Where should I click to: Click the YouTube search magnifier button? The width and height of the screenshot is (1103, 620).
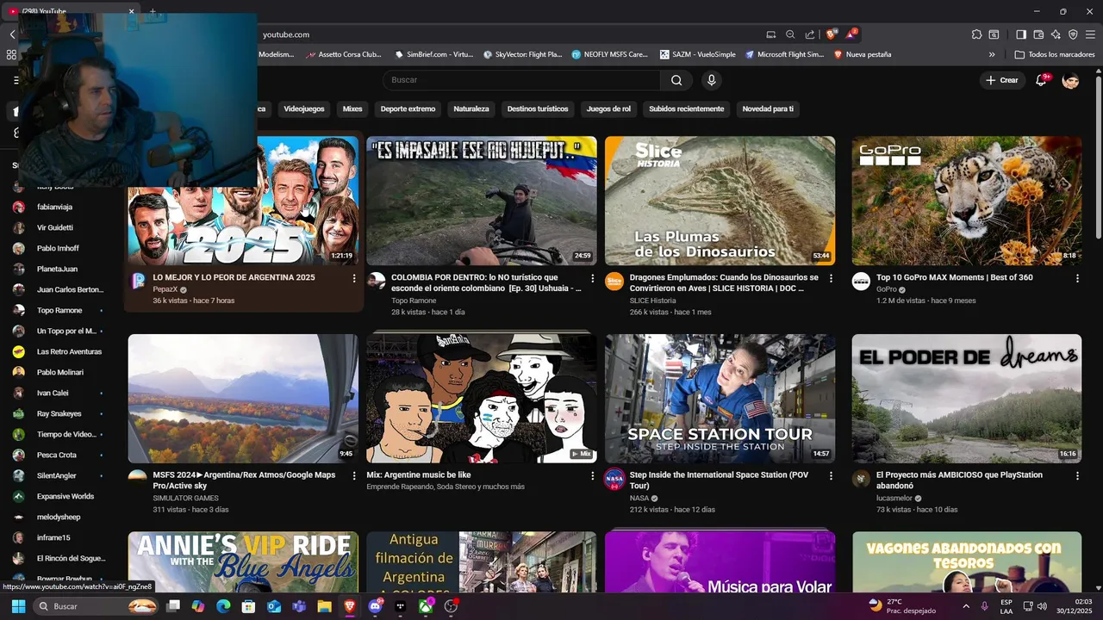[x=676, y=80]
